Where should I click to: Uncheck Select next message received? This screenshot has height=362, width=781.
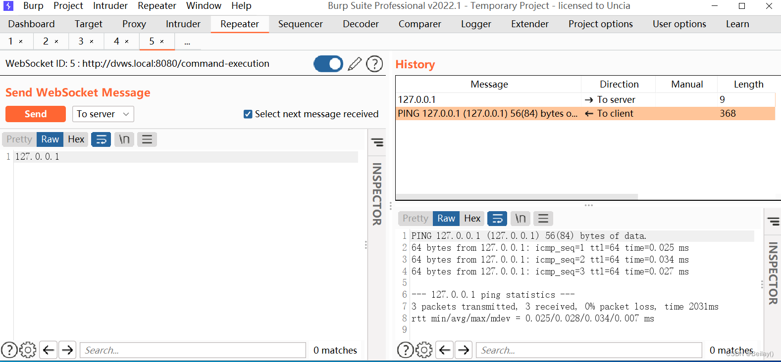click(248, 114)
